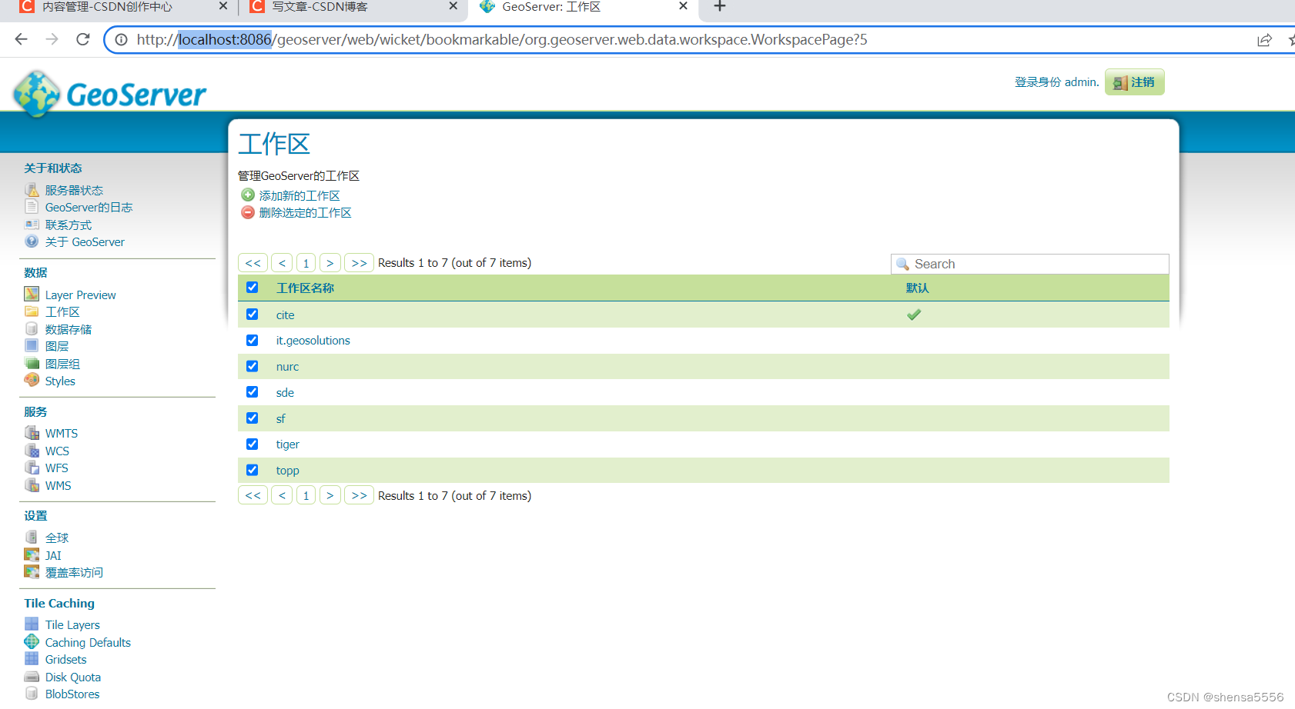This screenshot has height=709, width=1295.
Task: Click the 图层 layer icon
Action: point(32,346)
